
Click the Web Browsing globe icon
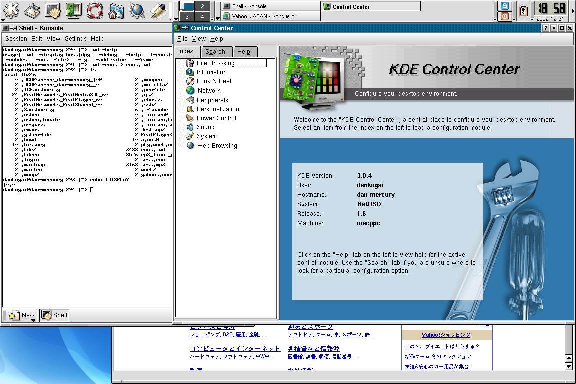[190, 146]
